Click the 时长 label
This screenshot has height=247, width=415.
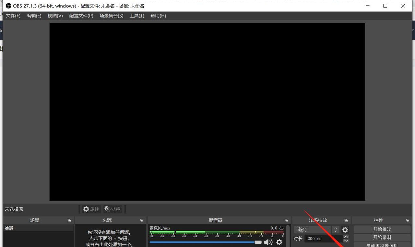298,239
